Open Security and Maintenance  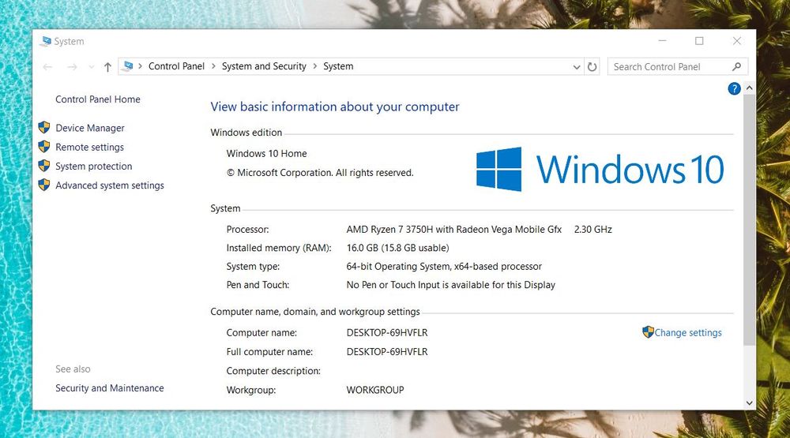pos(109,388)
